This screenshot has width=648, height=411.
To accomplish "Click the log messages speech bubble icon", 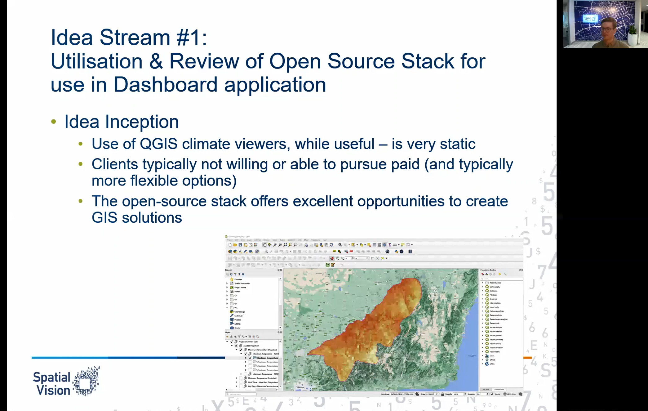I will (x=520, y=394).
